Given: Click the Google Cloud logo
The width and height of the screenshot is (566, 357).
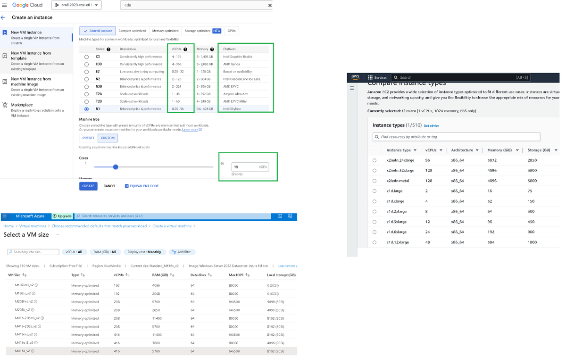Looking at the screenshot, I should click(x=27, y=5).
